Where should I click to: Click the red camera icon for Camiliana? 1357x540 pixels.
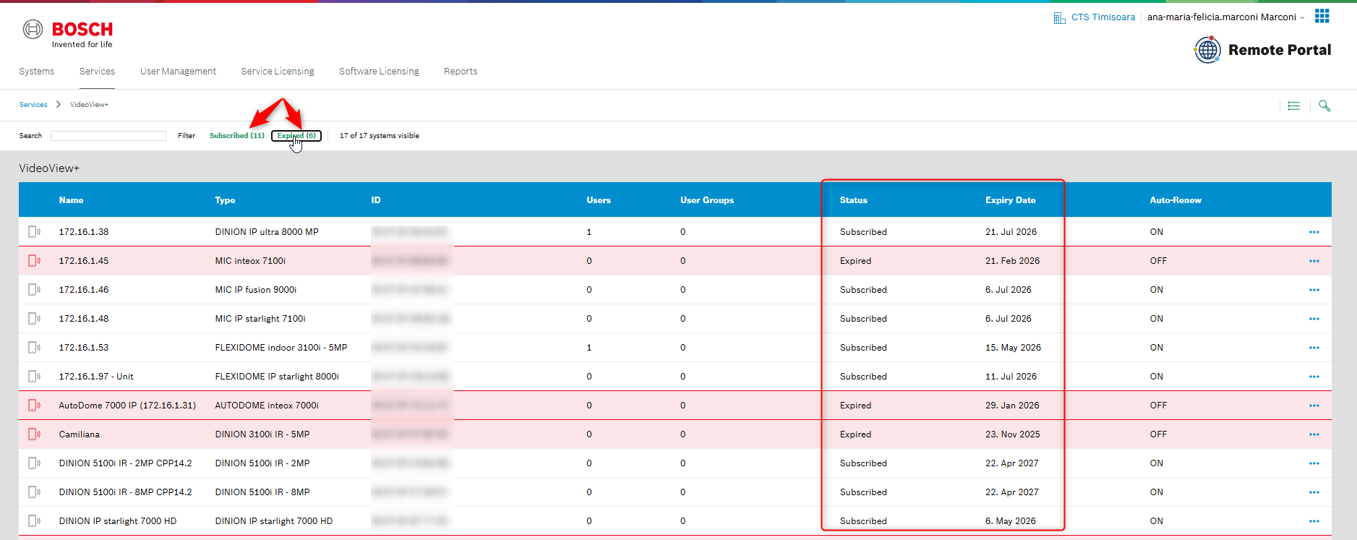tap(33, 434)
